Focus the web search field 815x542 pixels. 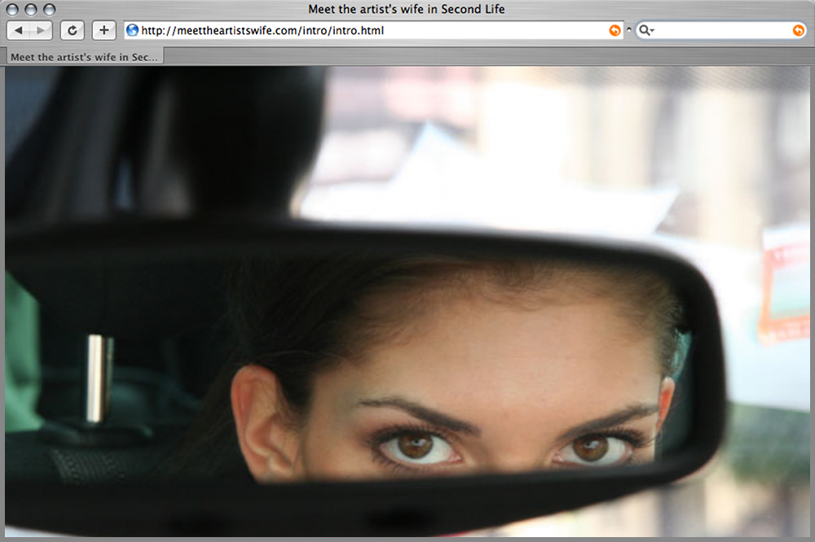[721, 31]
